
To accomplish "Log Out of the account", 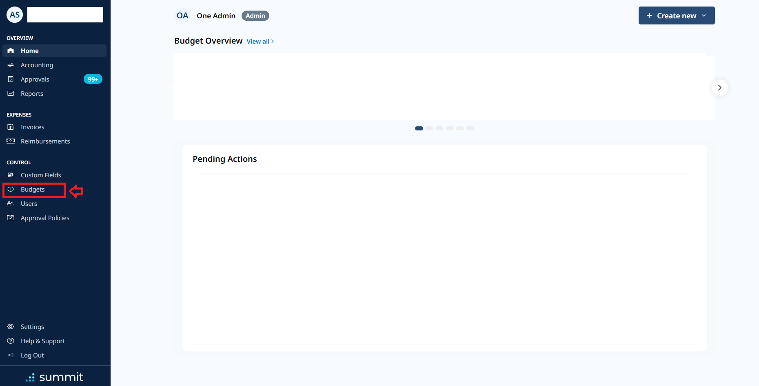I will pyautogui.click(x=54, y=355).
